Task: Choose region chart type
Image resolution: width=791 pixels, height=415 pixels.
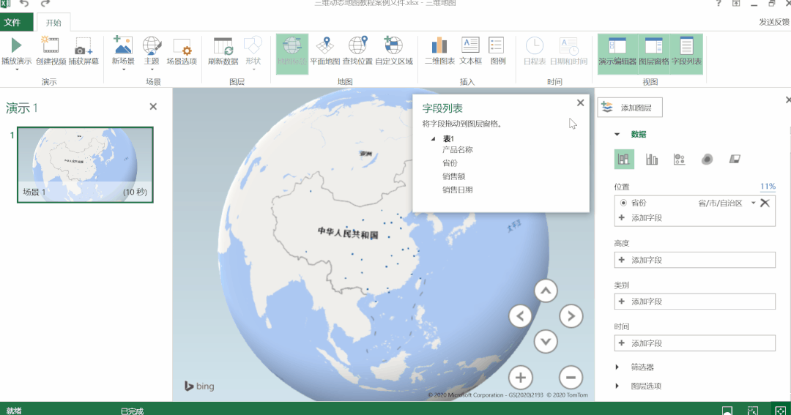Action: point(735,160)
